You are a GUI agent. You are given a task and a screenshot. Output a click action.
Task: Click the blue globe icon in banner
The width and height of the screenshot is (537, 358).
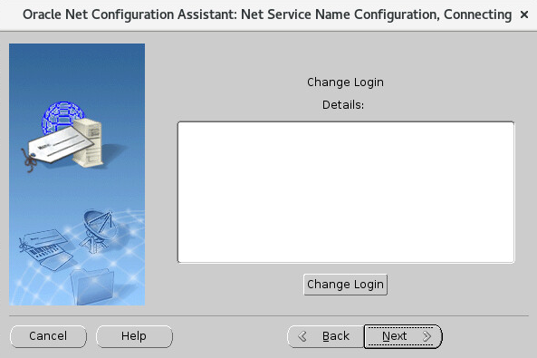(62, 117)
